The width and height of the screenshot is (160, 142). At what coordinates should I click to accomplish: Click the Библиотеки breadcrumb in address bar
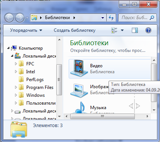click(57, 18)
